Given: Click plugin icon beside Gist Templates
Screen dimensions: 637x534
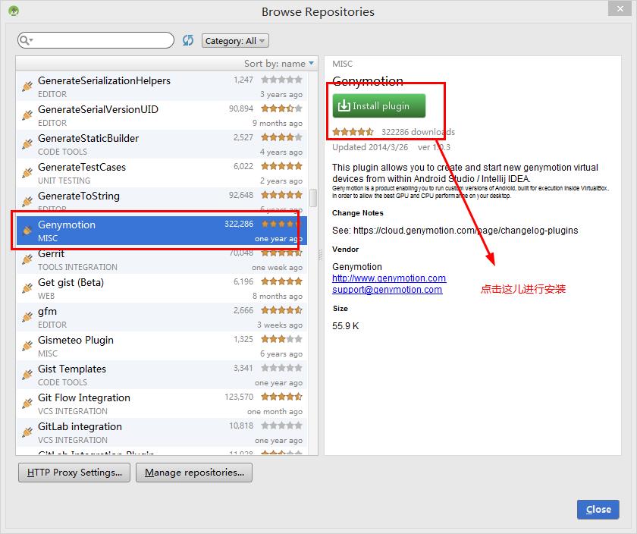Looking at the screenshot, I should pos(27,375).
